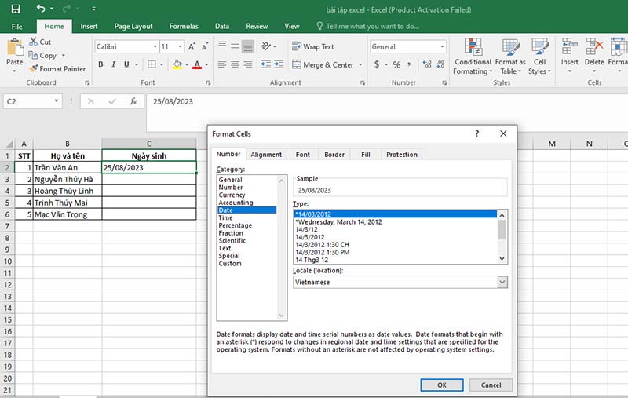Open Merge & Center dropdown arrow

coord(360,64)
